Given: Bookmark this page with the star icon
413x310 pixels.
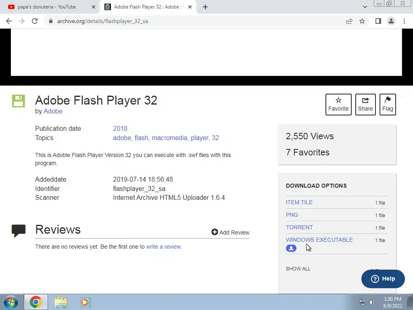Looking at the screenshot, I should click(x=362, y=21).
